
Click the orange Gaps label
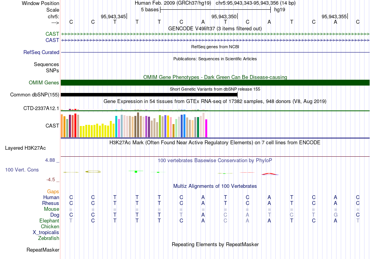[x=53, y=191]
